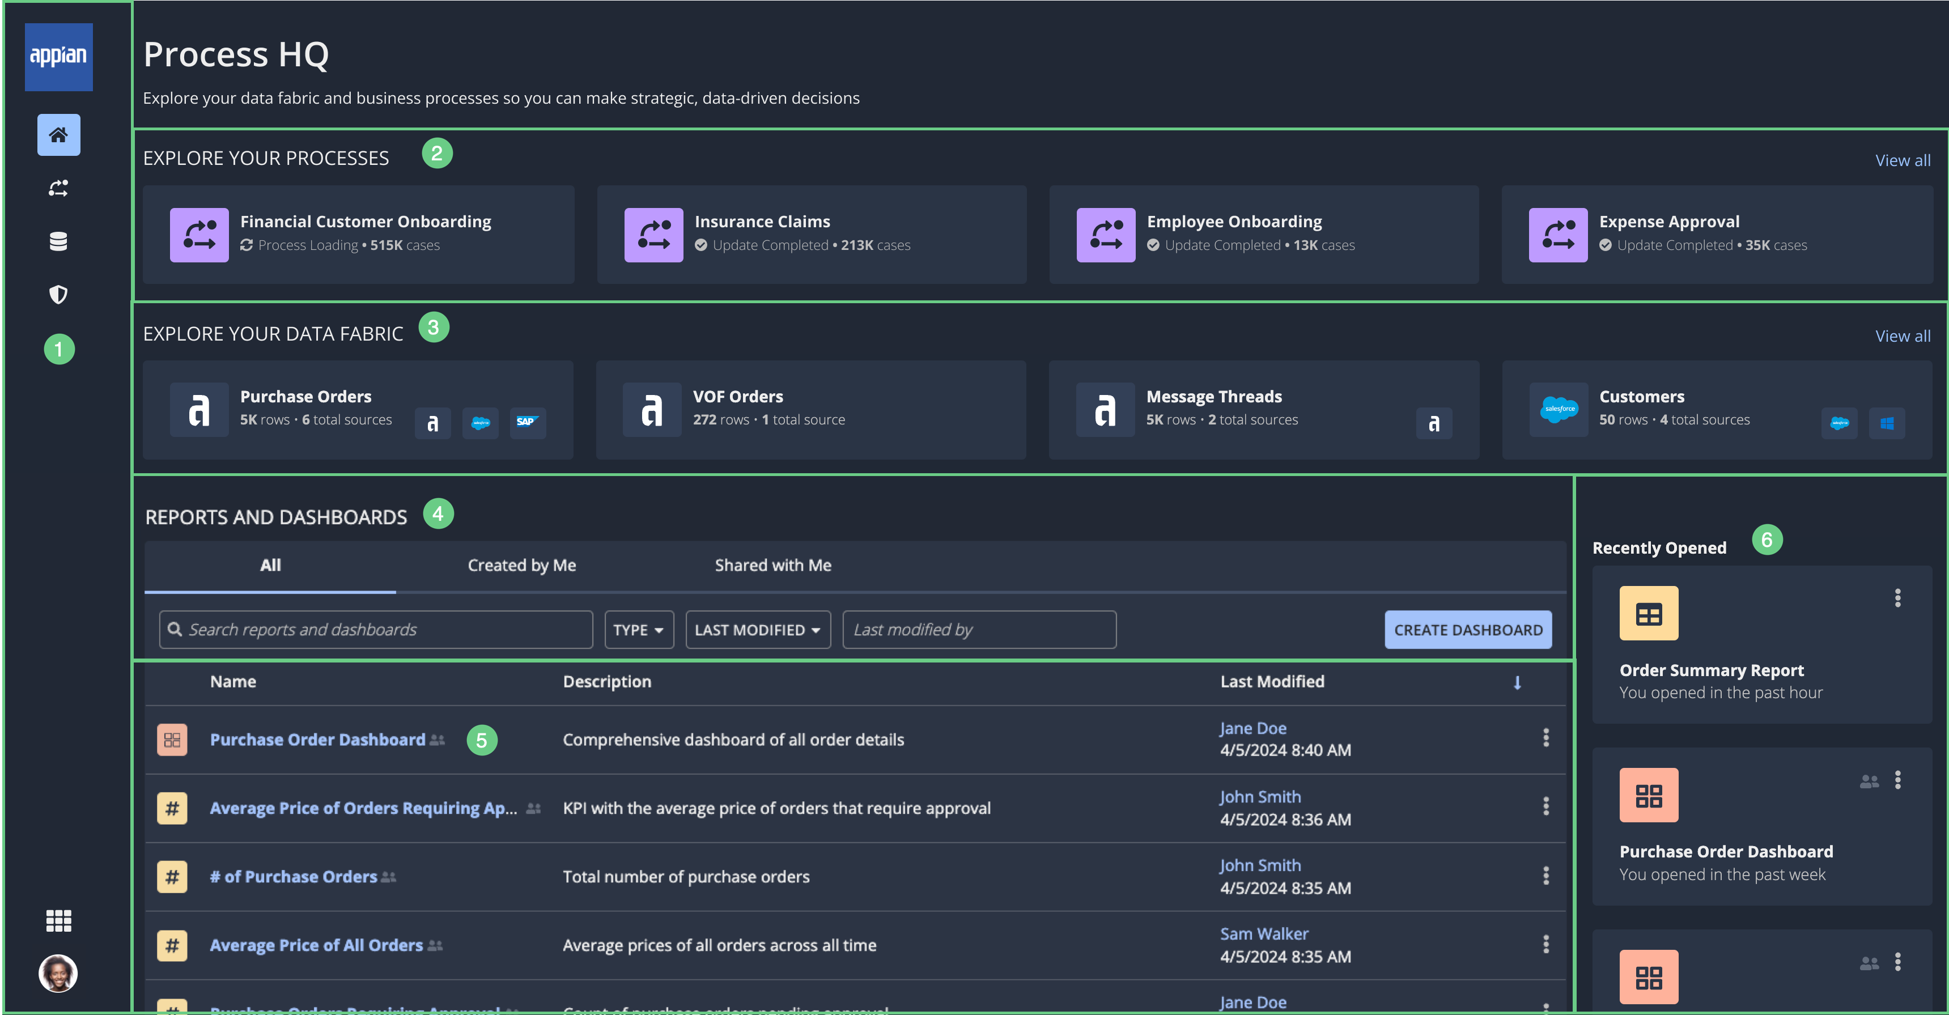1949x1015 pixels.
Task: Open options for Average Price of Orders Requiring Ap...
Action: pos(1545,806)
